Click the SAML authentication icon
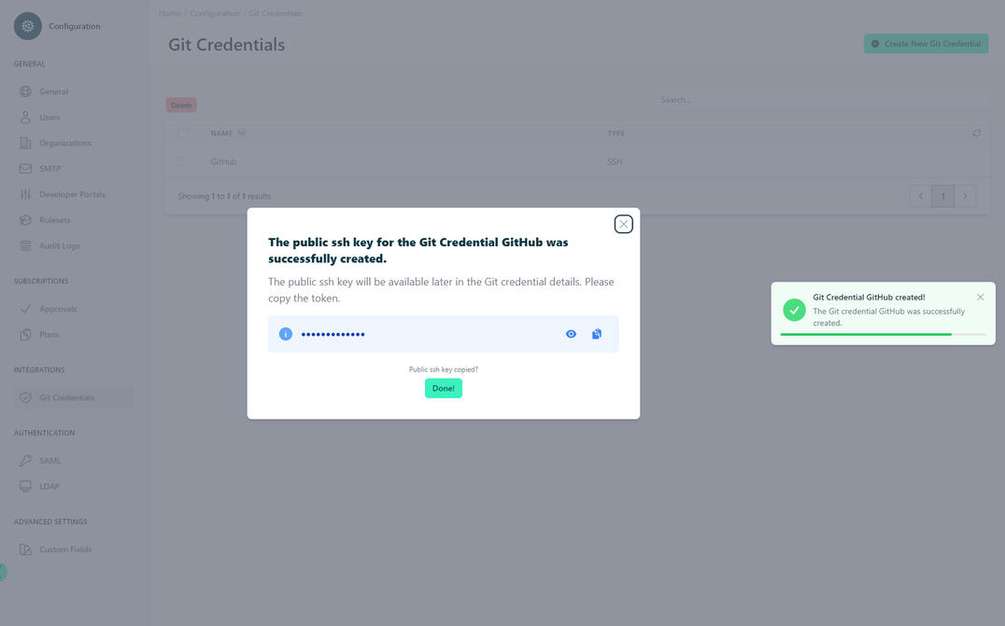 [x=26, y=460]
